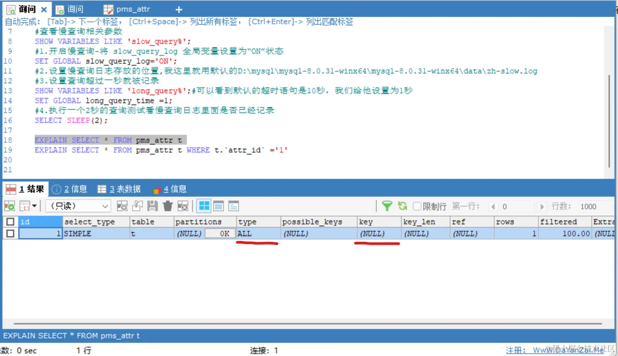This screenshot has width=618, height=356.
Task: Click the previous page arrow beside first row
Action: pos(493,206)
